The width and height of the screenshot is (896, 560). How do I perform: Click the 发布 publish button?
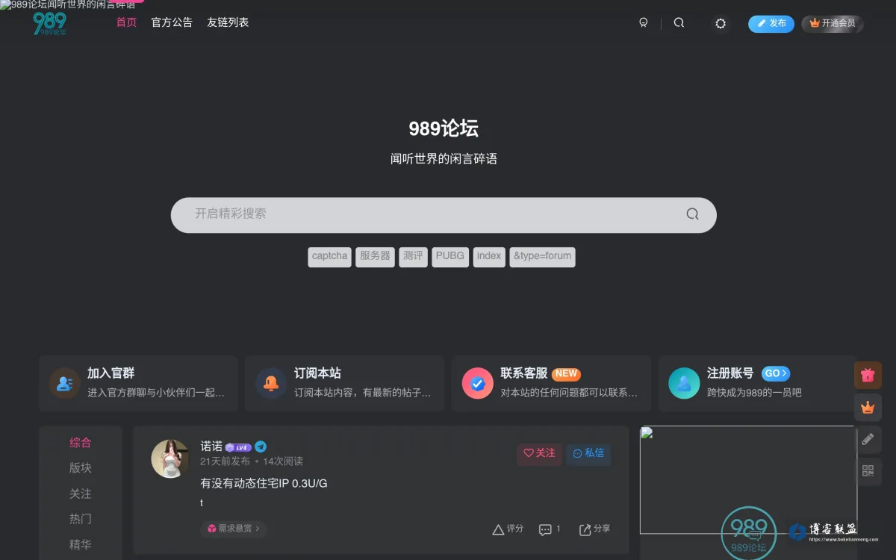771,23
